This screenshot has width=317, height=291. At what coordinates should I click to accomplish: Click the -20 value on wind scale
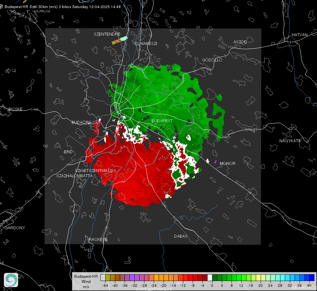[163, 286]
